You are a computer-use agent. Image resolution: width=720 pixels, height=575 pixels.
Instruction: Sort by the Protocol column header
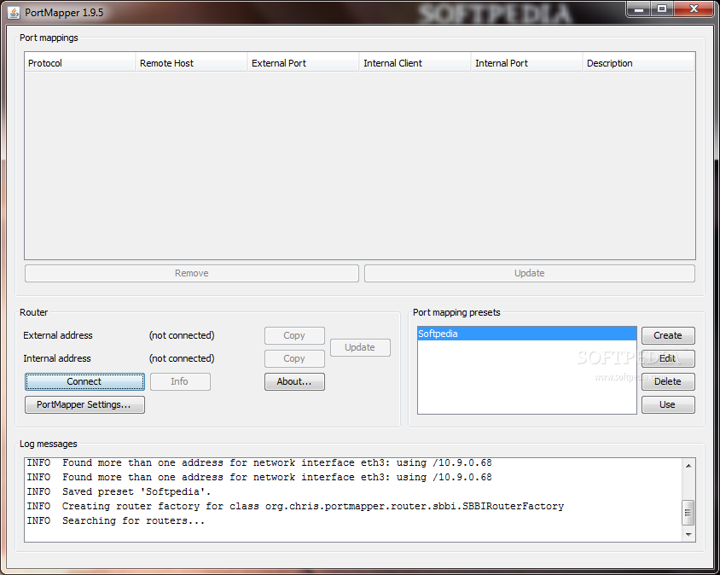(x=80, y=63)
